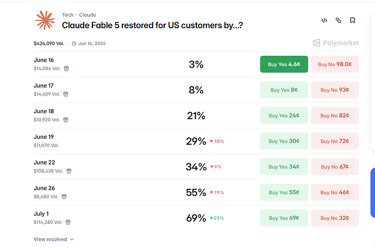Buy Yes at 34¢ for June 22
375x250 pixels.
point(284,166)
